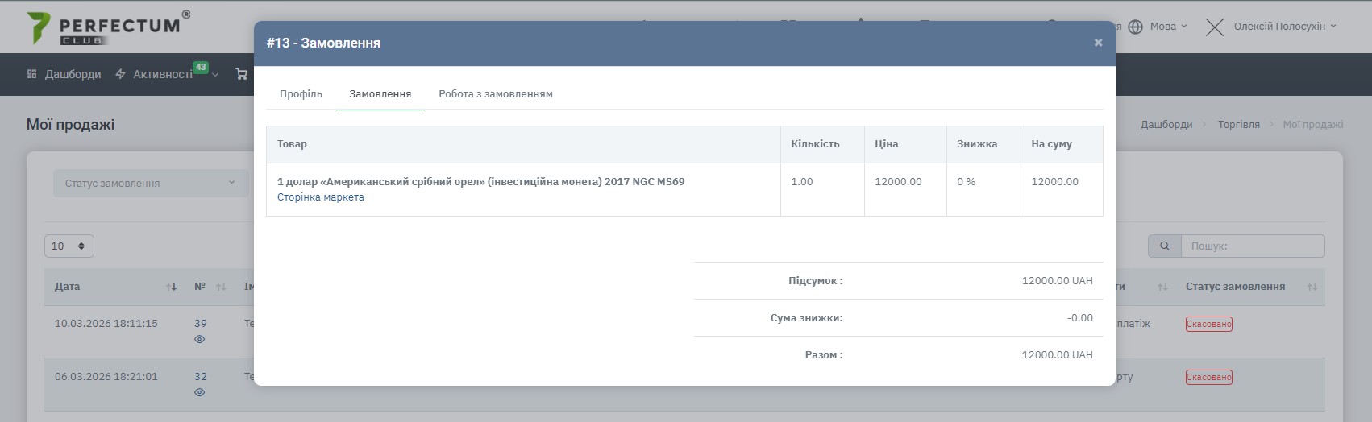Focus the Пошук search field
The height and width of the screenshot is (422, 1372).
pyautogui.click(x=1252, y=246)
